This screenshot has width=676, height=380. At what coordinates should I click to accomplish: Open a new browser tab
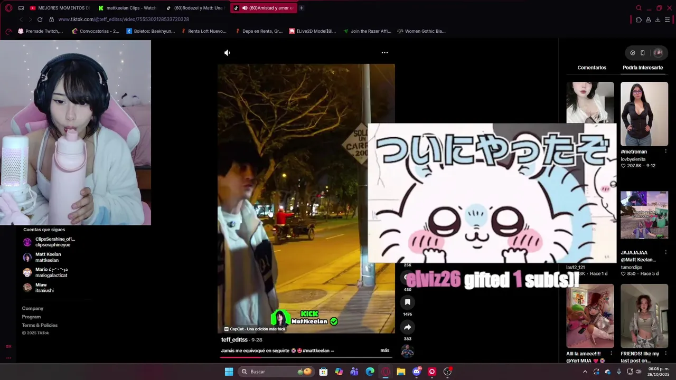pyautogui.click(x=302, y=8)
